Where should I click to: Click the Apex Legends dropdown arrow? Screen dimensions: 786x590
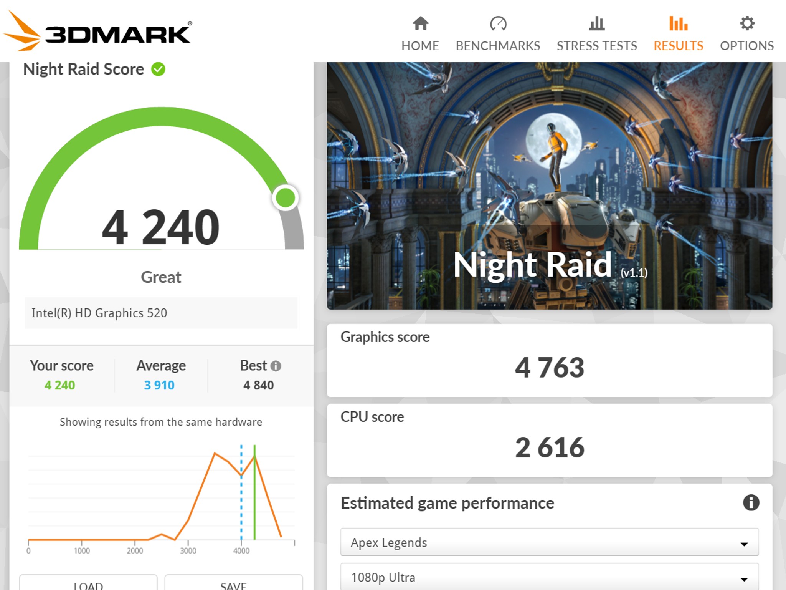(744, 544)
